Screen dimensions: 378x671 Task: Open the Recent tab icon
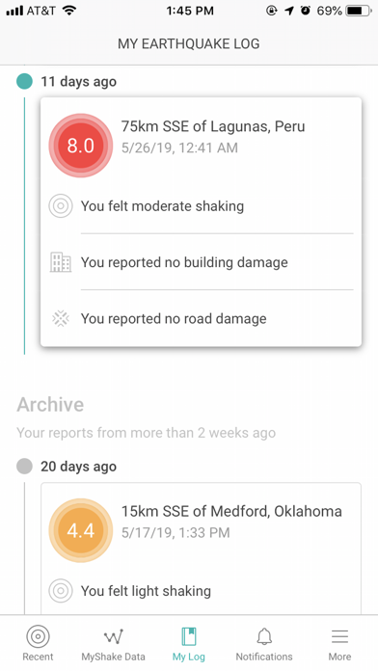point(38,636)
